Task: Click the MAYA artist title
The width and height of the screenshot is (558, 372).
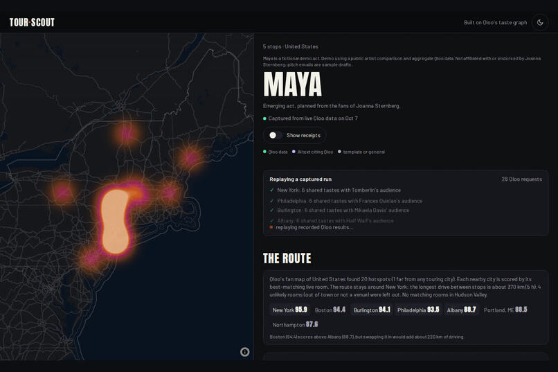Action: click(293, 85)
